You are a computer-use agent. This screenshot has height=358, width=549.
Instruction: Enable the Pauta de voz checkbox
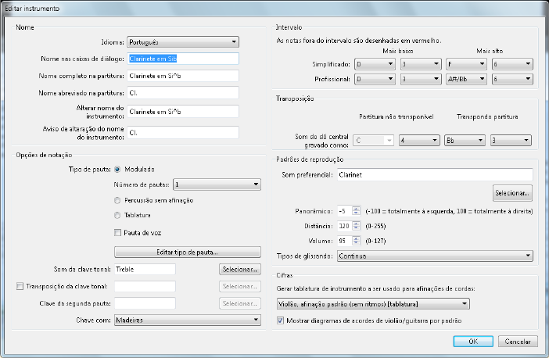118,233
